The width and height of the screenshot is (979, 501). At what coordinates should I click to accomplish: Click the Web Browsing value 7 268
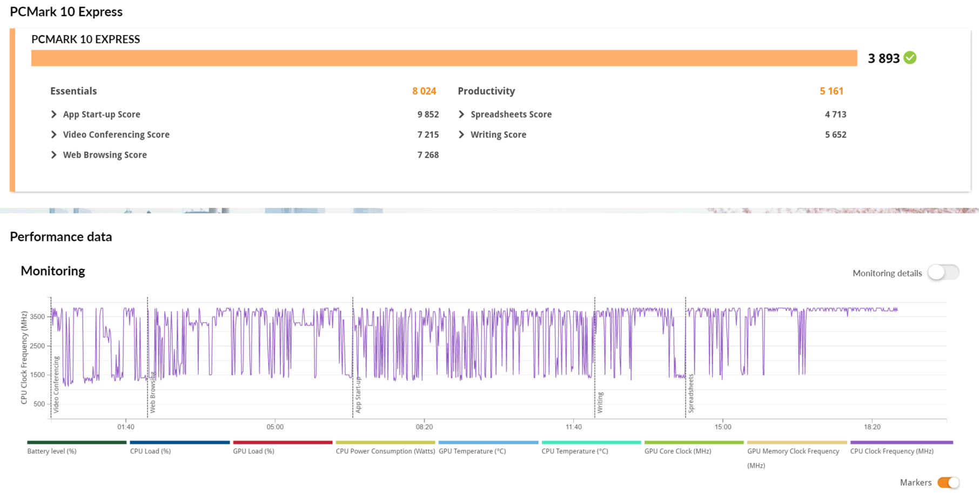point(428,155)
